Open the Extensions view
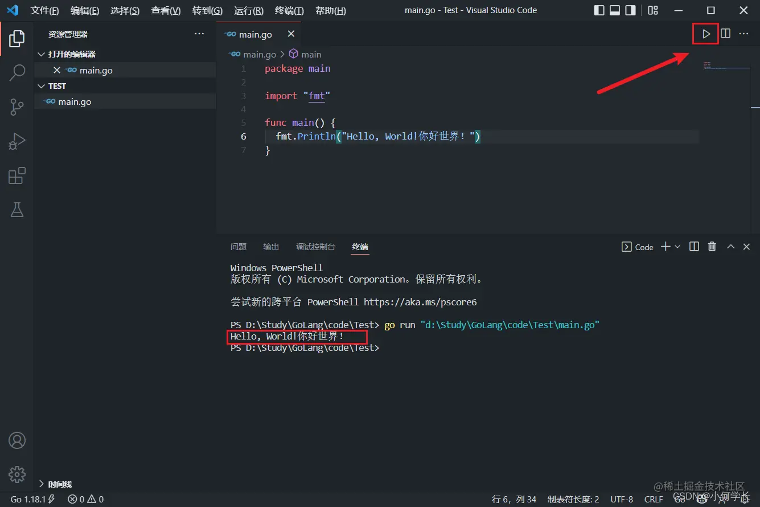The height and width of the screenshot is (507, 760). click(x=17, y=175)
